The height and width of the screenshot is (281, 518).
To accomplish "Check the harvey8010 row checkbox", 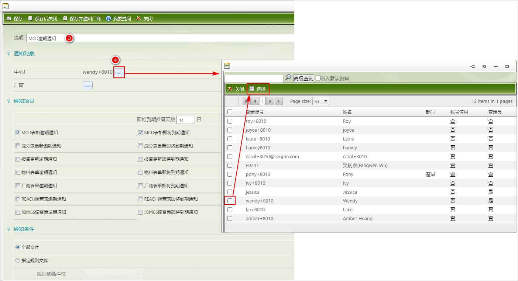I will (x=230, y=148).
